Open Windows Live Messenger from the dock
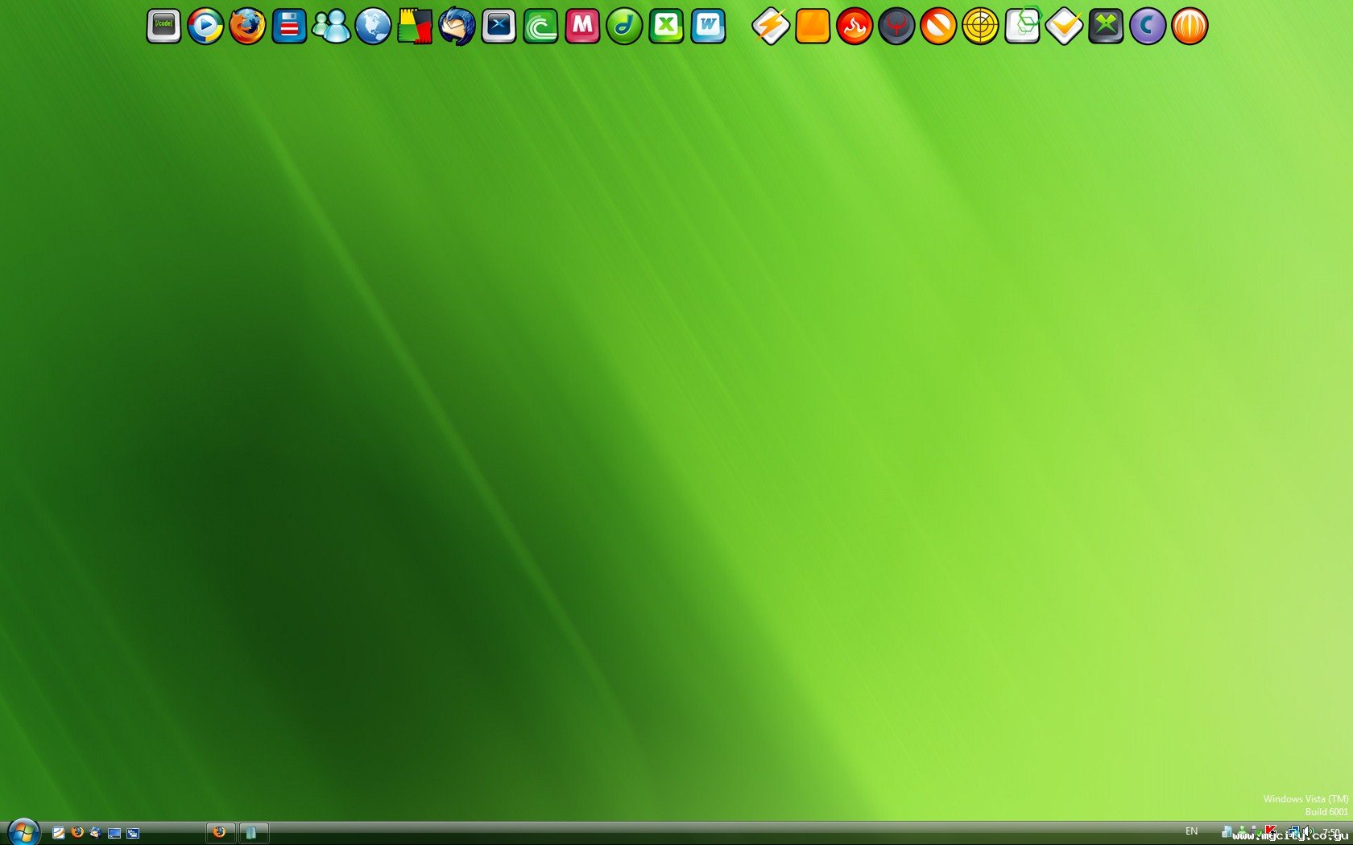 click(331, 26)
